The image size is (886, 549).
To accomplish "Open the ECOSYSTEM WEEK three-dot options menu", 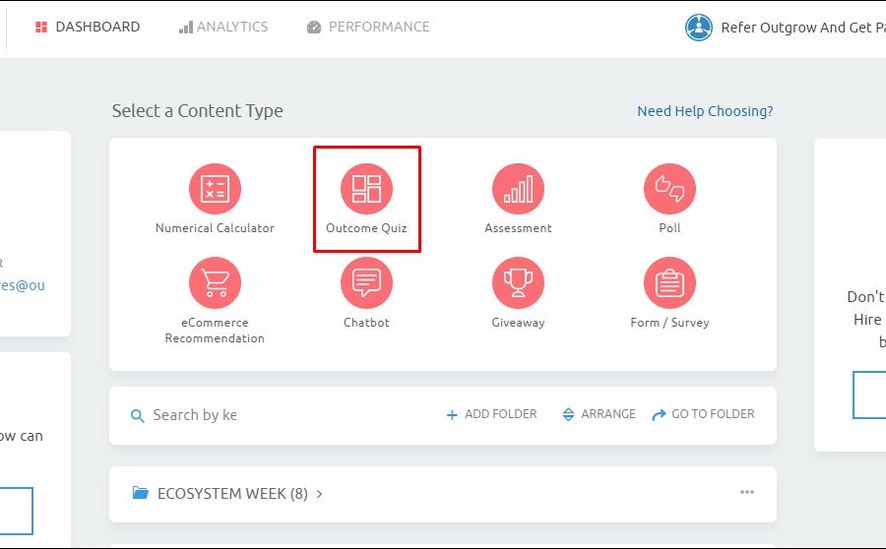I will pyautogui.click(x=747, y=493).
